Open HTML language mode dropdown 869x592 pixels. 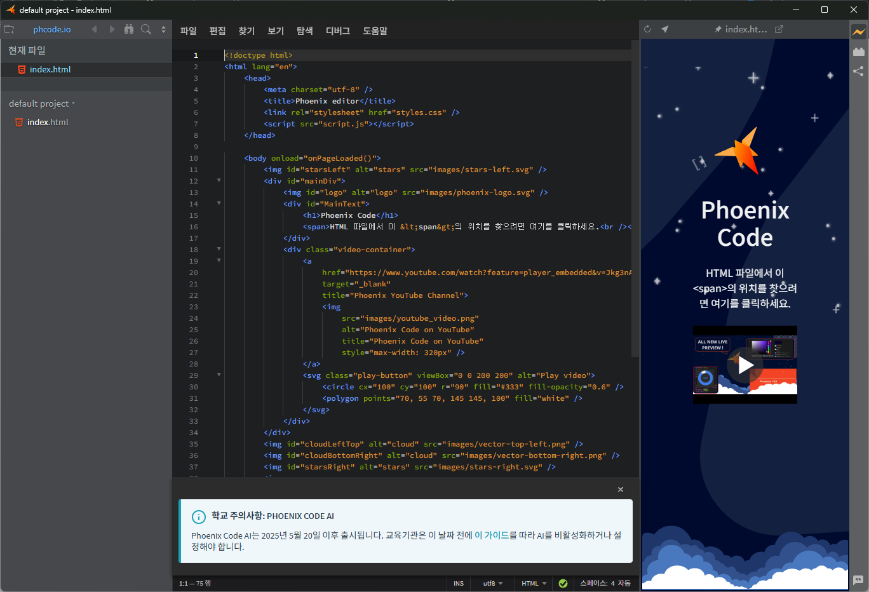click(x=534, y=583)
